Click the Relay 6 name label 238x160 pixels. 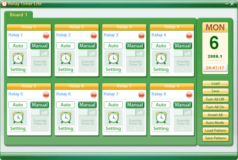64,94
